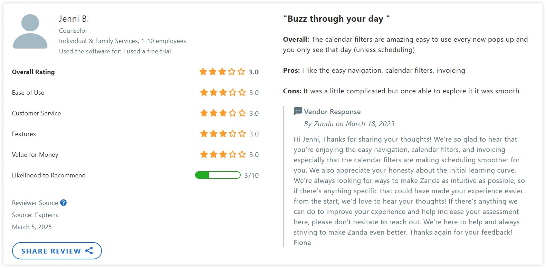Open the reviewer name Jenni B.
This screenshot has height=268, width=546.
pos(73,19)
